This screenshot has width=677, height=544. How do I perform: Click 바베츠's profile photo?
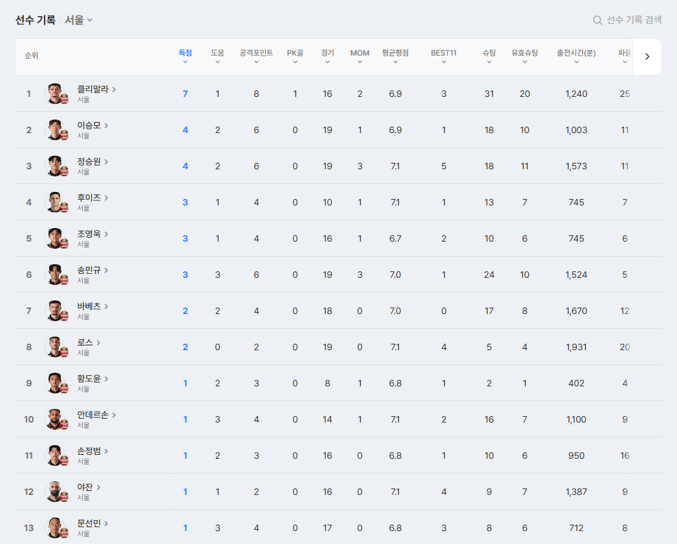(x=56, y=311)
